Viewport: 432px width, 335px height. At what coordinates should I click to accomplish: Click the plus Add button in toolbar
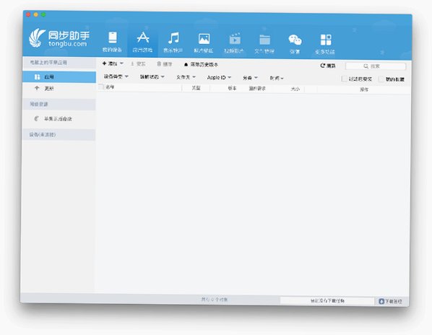pos(110,64)
